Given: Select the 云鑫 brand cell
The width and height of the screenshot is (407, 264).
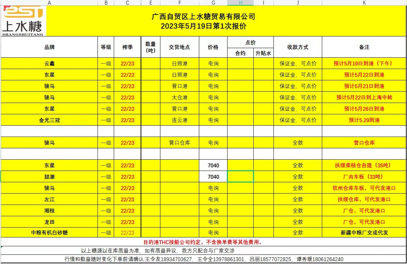Looking at the screenshot, I should tap(49, 64).
